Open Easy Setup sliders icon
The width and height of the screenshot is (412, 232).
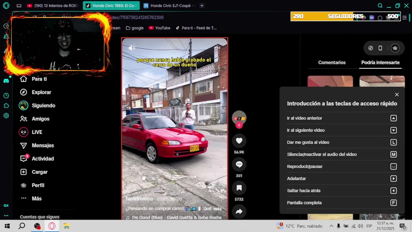(x=405, y=17)
